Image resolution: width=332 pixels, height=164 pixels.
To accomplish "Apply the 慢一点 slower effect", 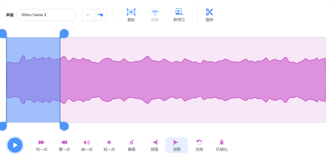I will (64, 142).
